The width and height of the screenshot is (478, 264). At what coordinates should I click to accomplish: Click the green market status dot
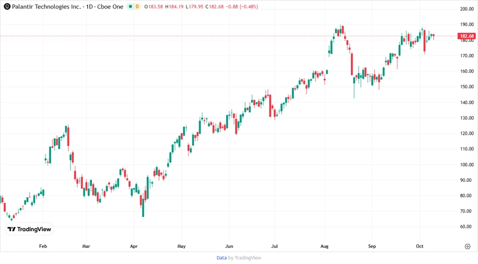[131, 6]
